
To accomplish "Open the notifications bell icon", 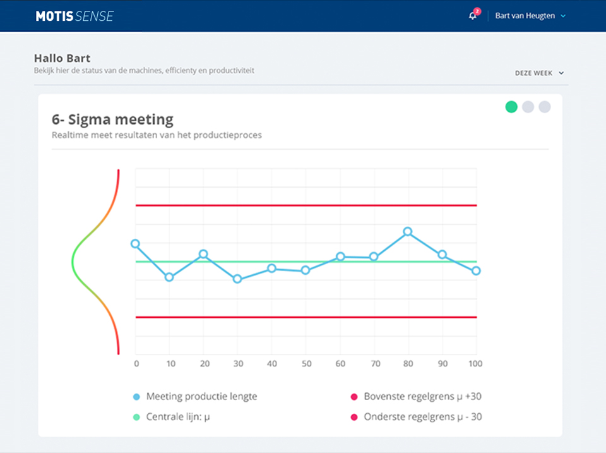I will pyautogui.click(x=473, y=16).
